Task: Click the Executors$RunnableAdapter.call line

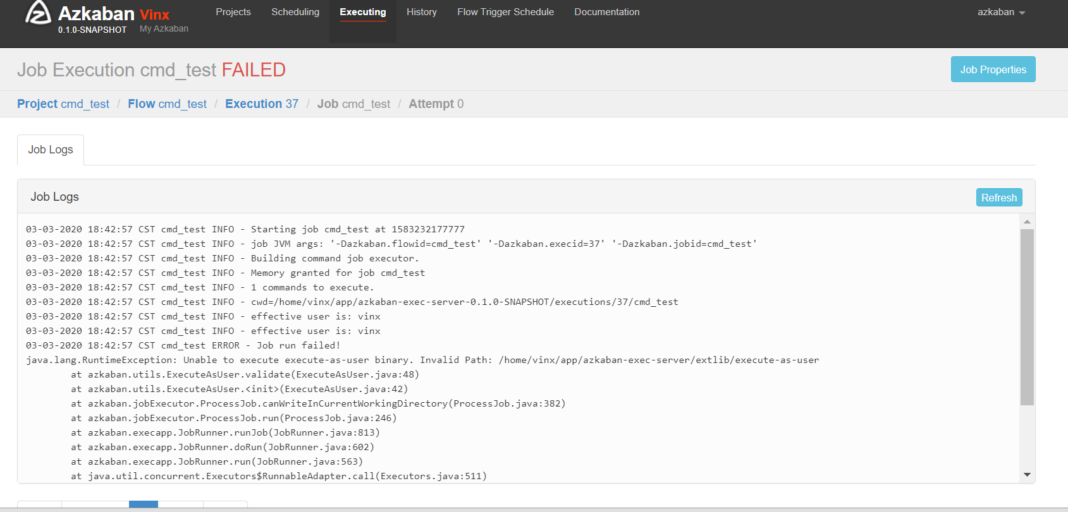Action: tap(279, 476)
